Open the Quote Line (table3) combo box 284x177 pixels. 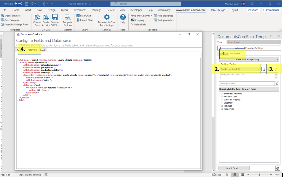(240, 69)
